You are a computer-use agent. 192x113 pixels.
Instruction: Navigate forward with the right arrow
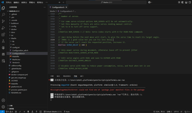63,2
